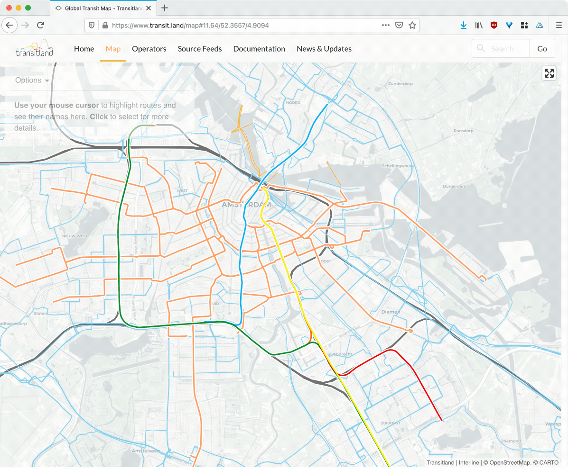
Task: Open the grid-style extension icon
Action: (x=524, y=25)
